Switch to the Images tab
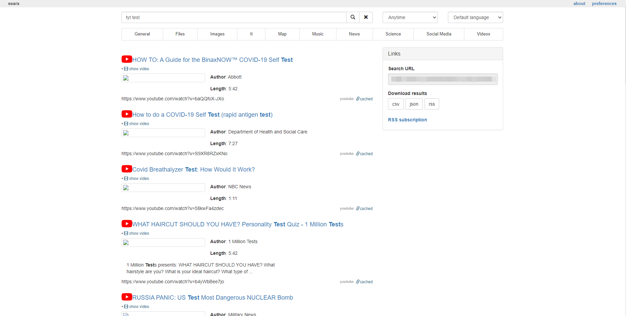This screenshot has width=626, height=316. point(217,34)
